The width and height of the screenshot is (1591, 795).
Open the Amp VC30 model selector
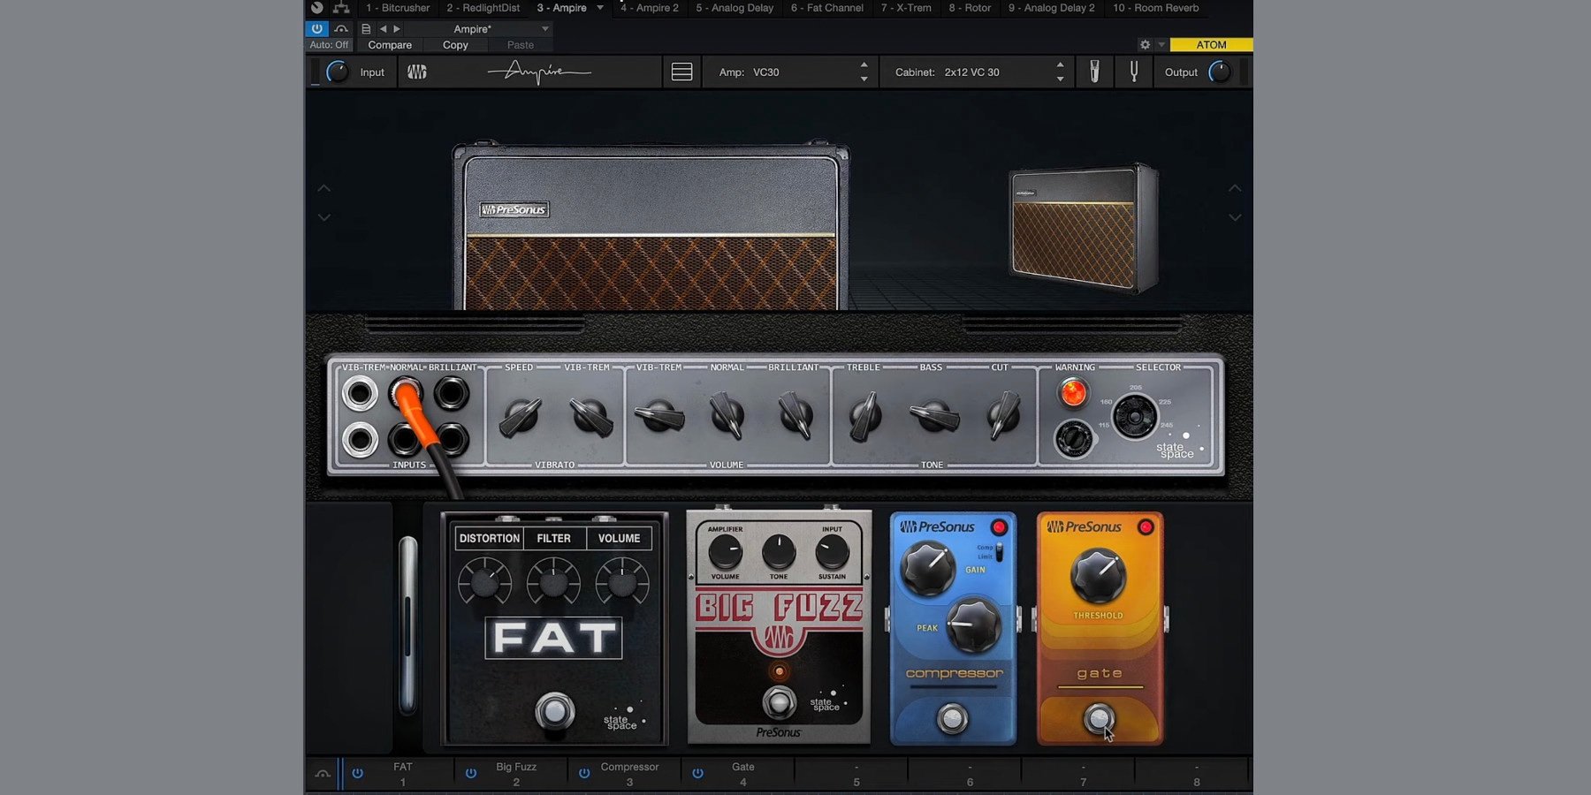(x=792, y=72)
